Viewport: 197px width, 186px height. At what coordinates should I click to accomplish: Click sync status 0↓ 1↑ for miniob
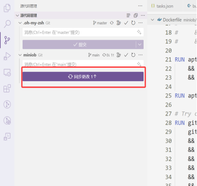(x=108, y=55)
